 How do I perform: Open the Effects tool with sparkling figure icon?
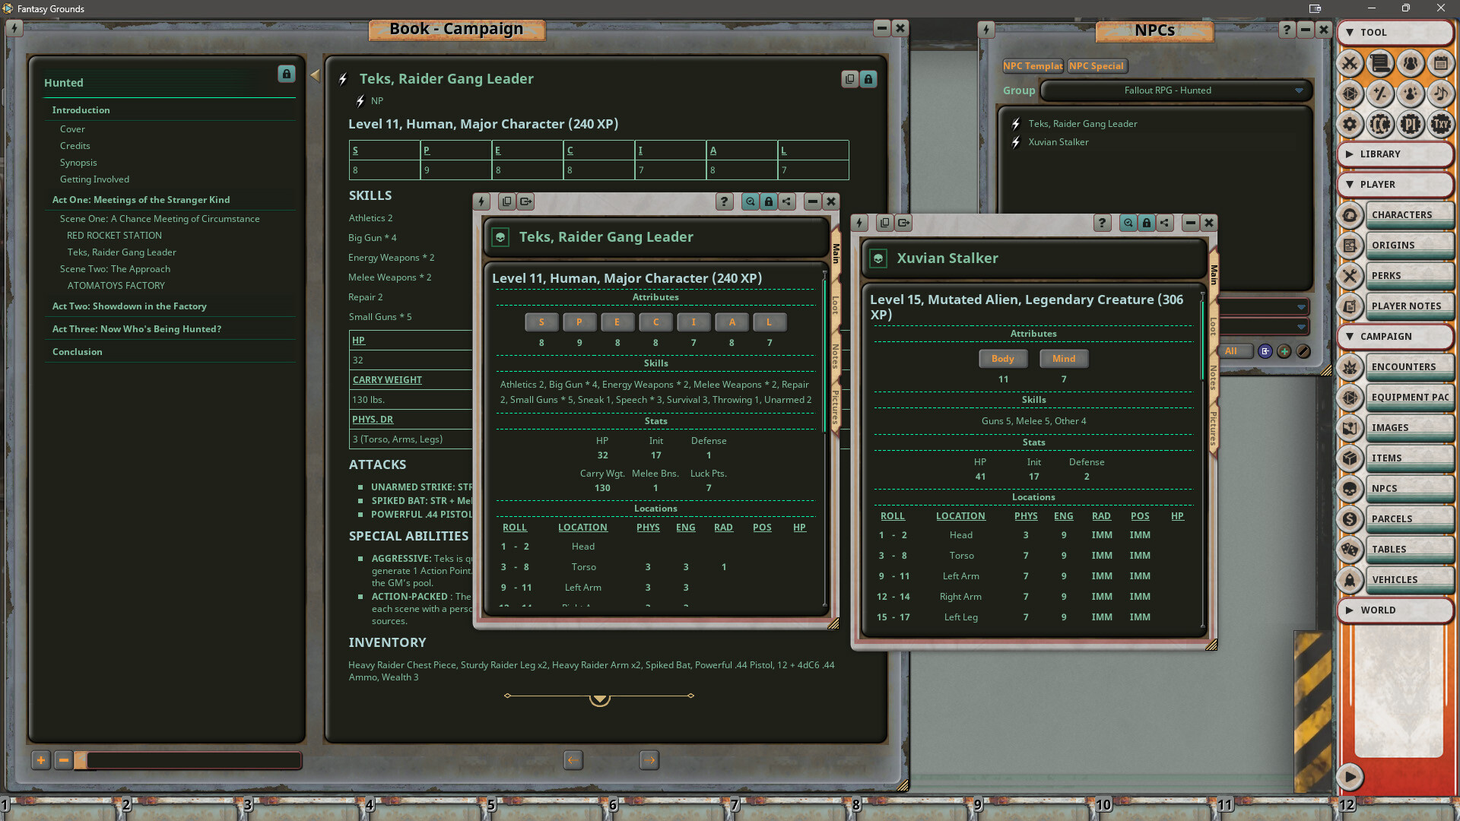point(1411,94)
